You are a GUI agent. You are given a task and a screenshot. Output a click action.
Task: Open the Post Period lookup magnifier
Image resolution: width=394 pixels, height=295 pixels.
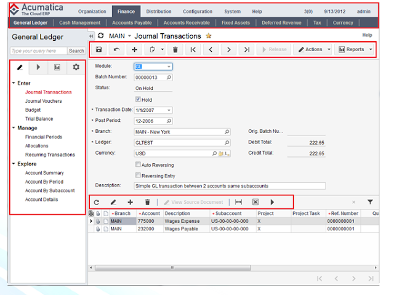point(169,121)
